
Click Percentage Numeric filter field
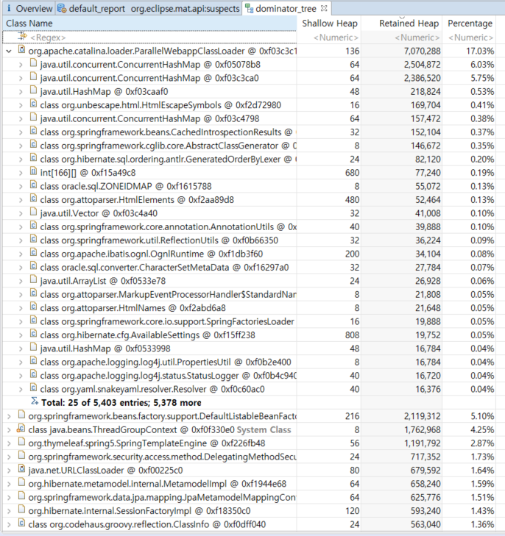[x=469, y=37]
